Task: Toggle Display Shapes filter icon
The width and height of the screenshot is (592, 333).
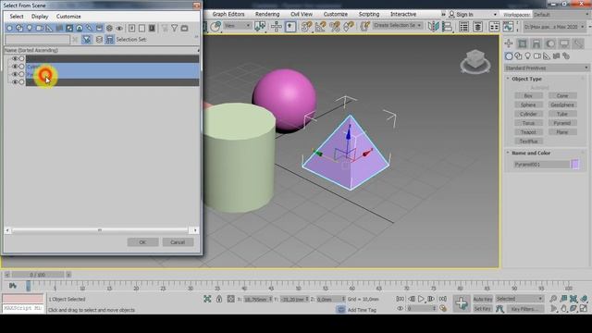Action: coord(19,28)
